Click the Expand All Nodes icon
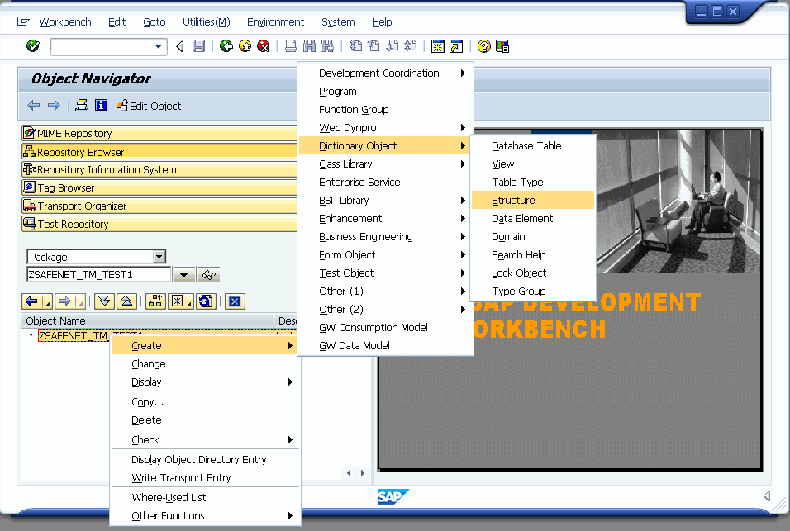This screenshot has width=790, height=531. click(104, 301)
